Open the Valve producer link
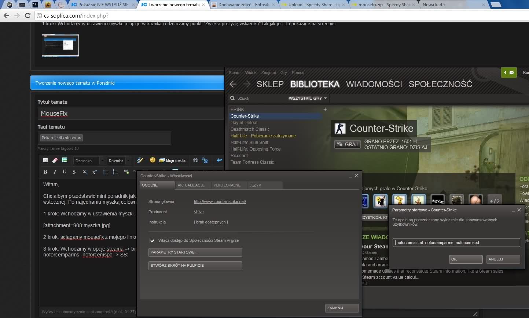 pyautogui.click(x=199, y=212)
